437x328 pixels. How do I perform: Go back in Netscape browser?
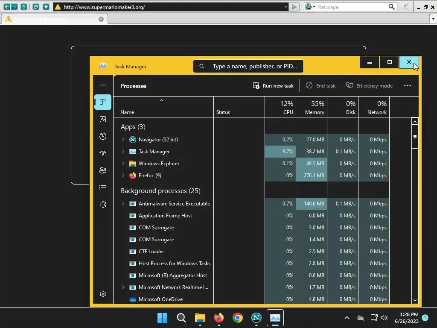coord(7,7)
